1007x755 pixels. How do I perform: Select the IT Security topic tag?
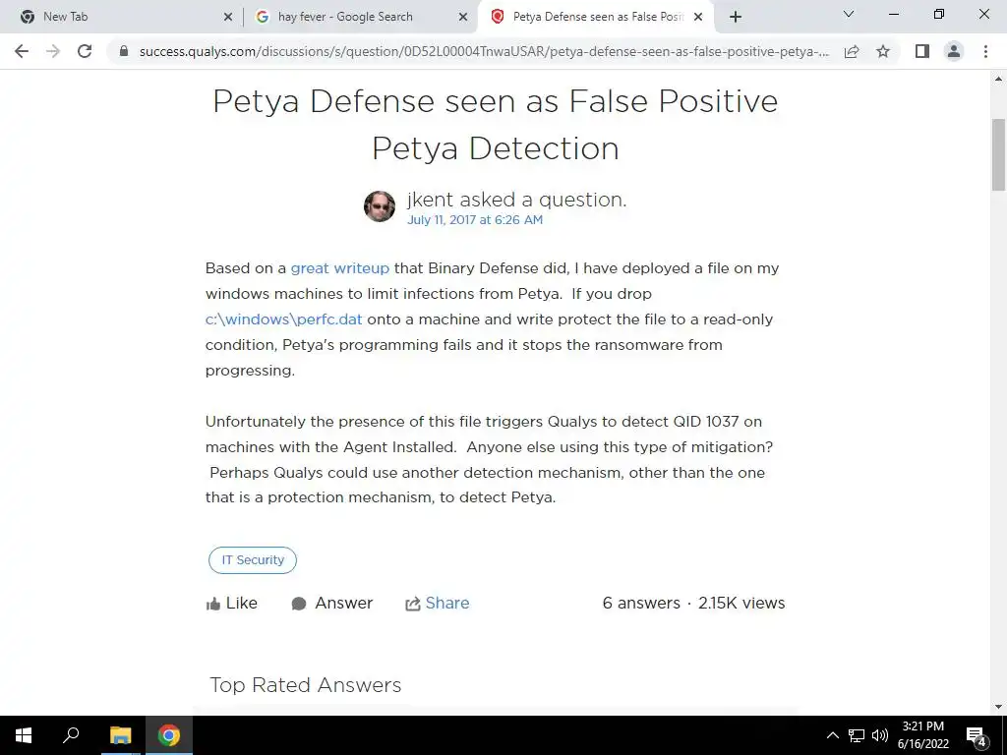(x=253, y=559)
